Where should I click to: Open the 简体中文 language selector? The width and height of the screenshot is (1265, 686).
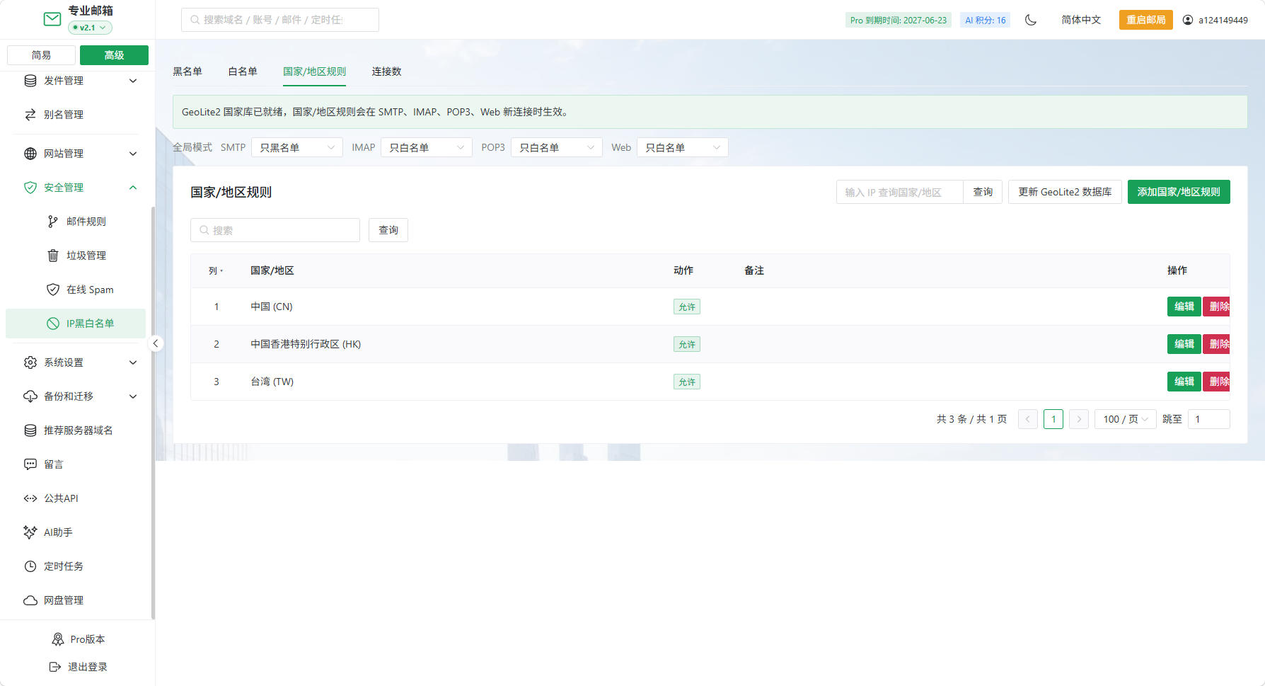pyautogui.click(x=1081, y=20)
